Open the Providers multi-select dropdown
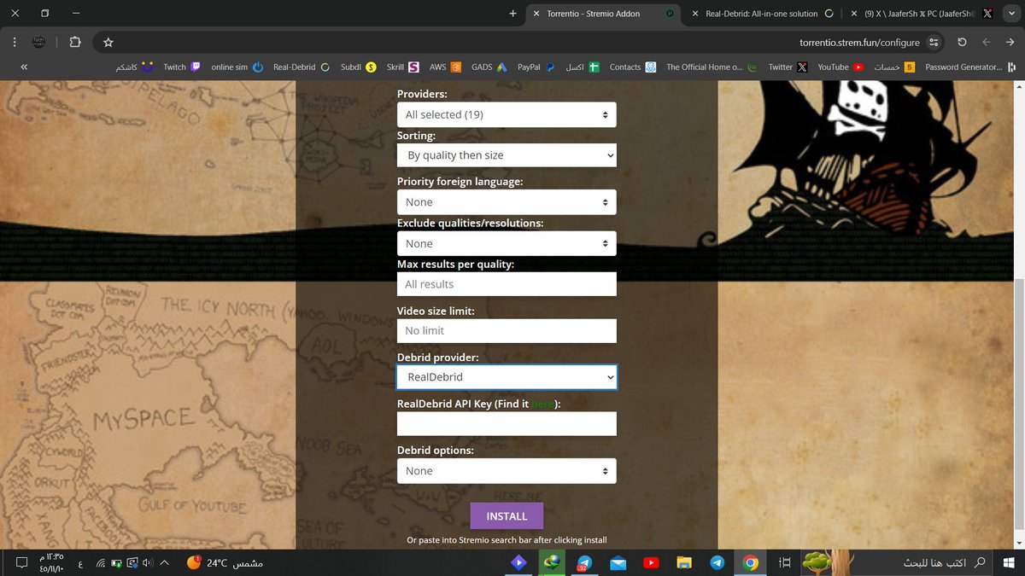 [x=507, y=114]
